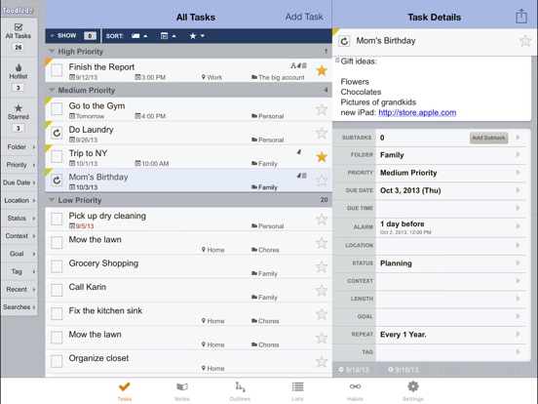
Task: Sort tasks by star column
Action: point(197,36)
